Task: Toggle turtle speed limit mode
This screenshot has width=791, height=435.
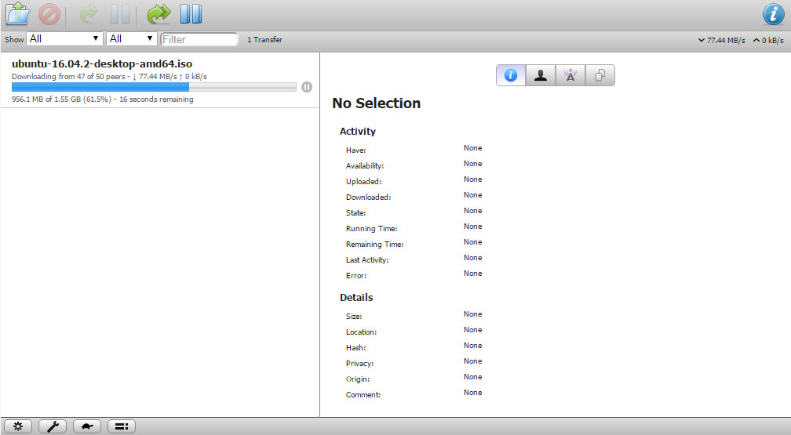Action: click(x=87, y=426)
